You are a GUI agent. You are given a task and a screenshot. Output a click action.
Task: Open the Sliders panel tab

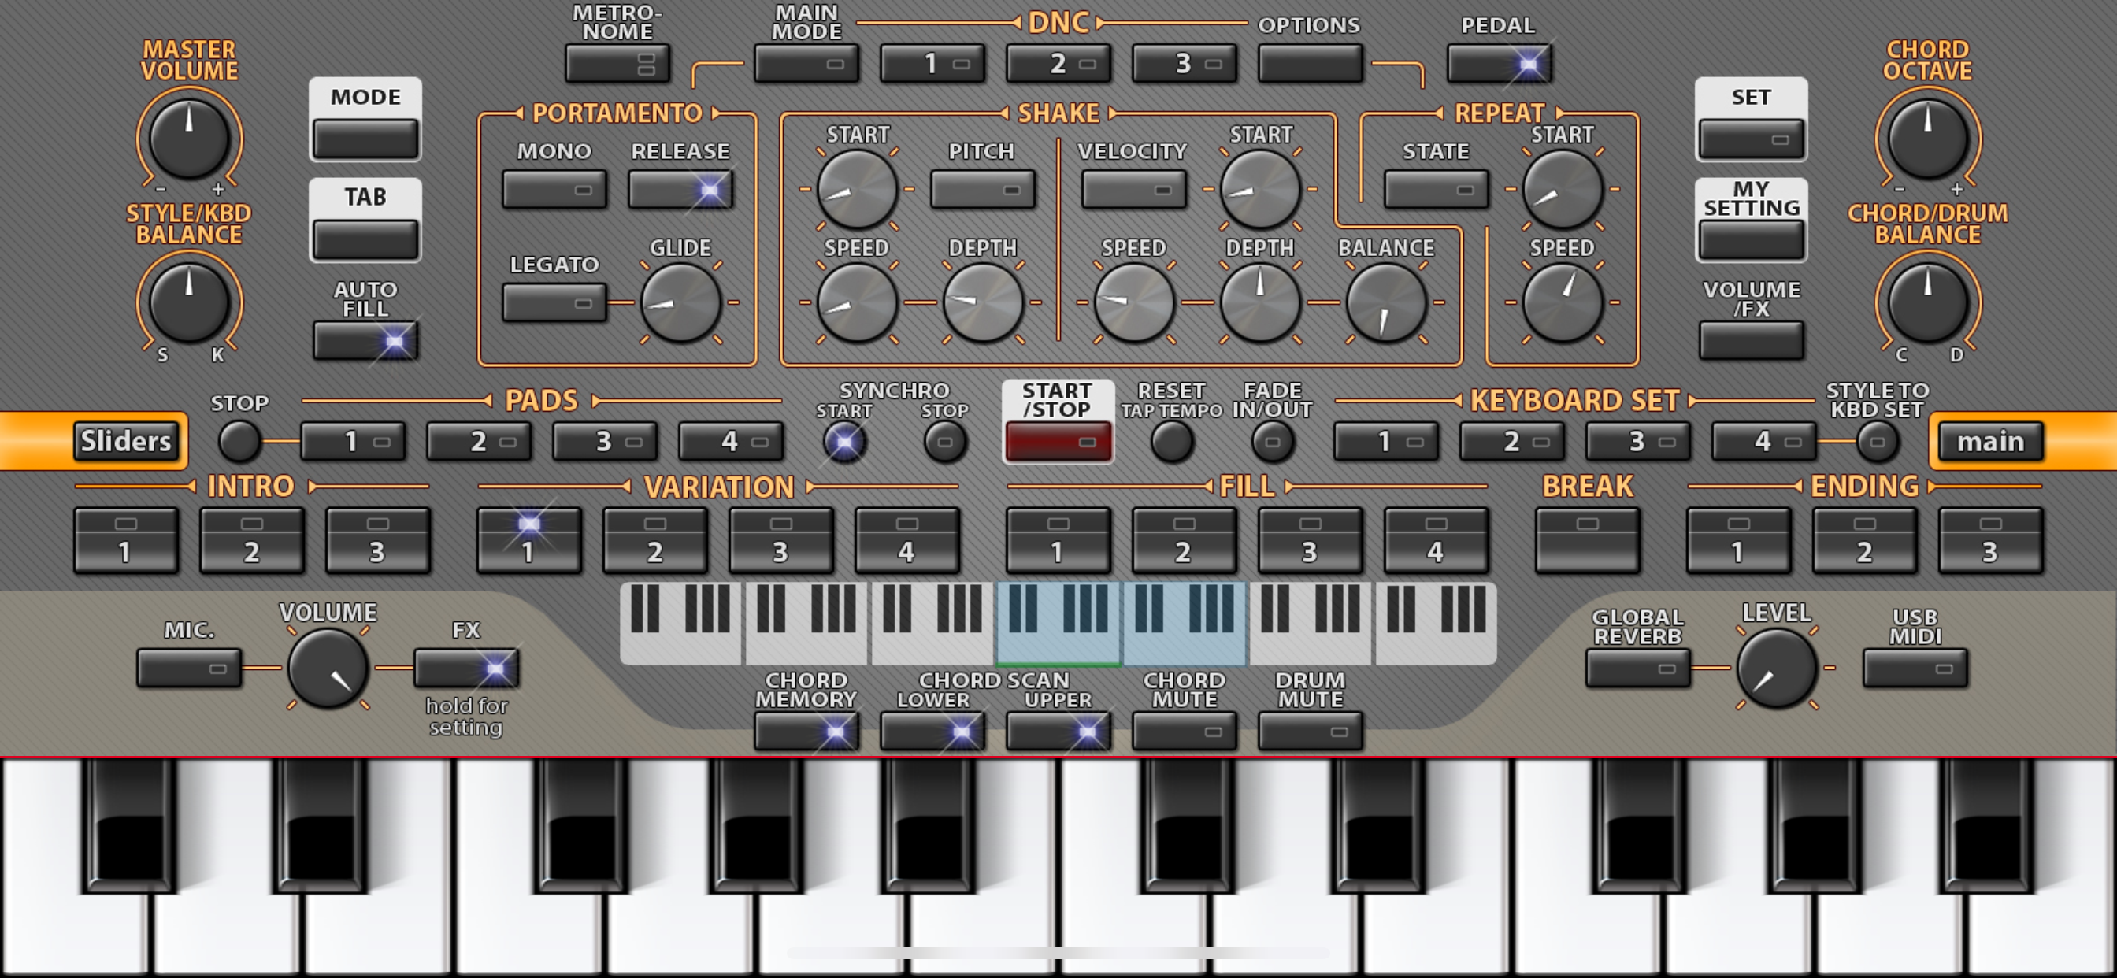point(126,441)
